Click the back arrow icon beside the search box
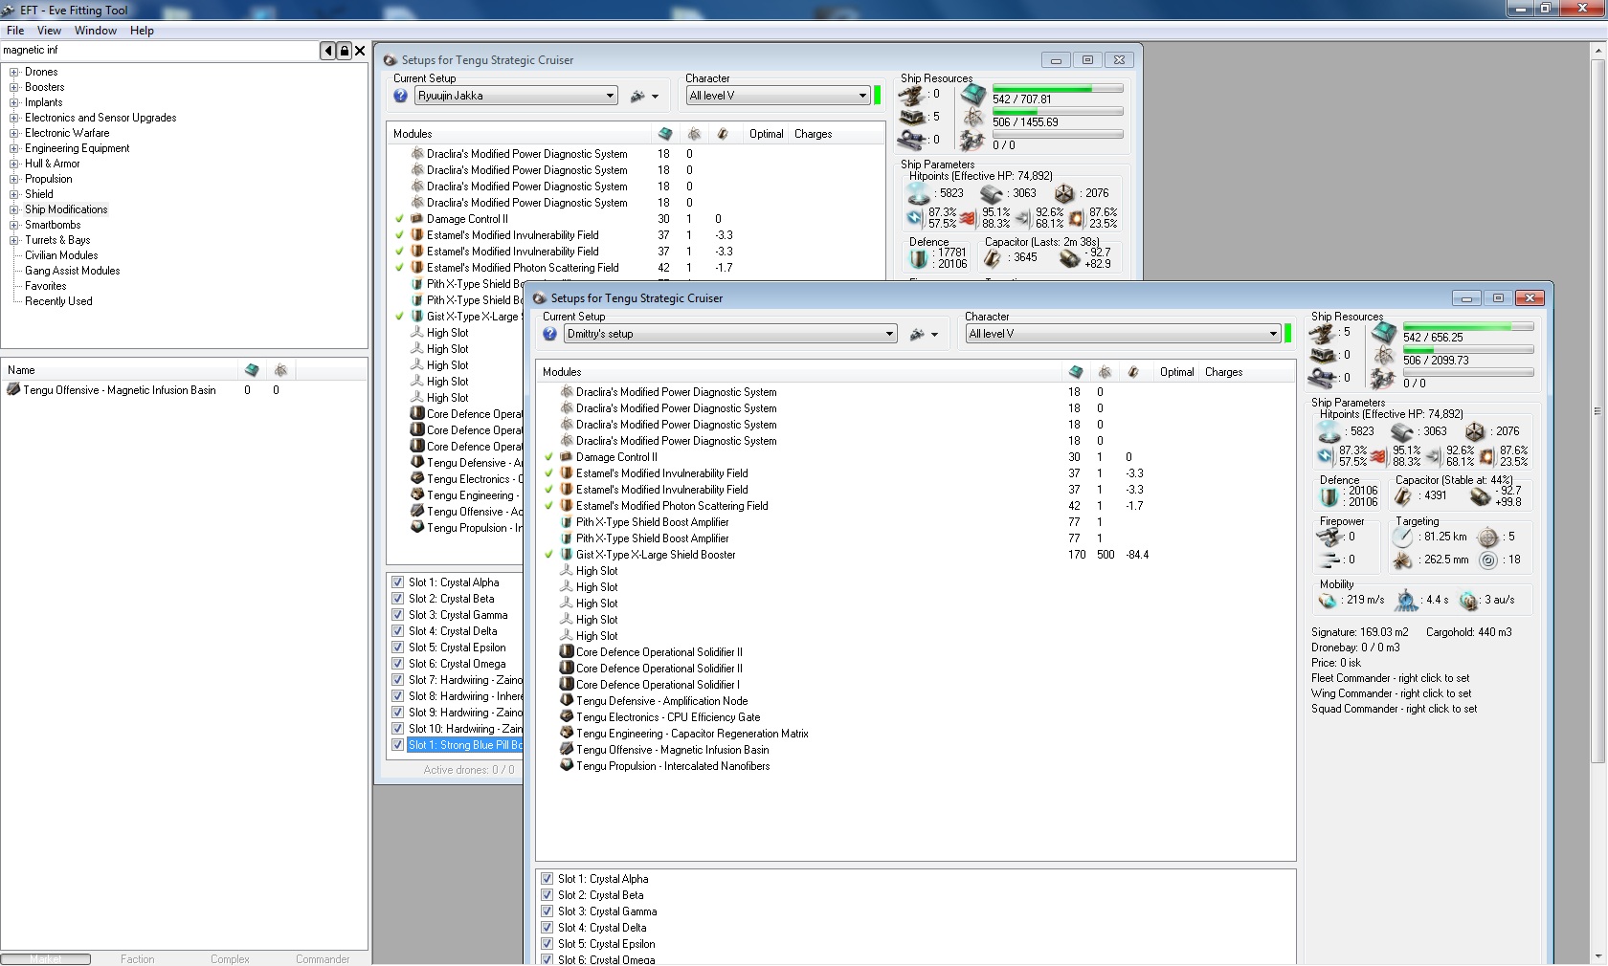The image size is (1608, 966). pyautogui.click(x=328, y=51)
